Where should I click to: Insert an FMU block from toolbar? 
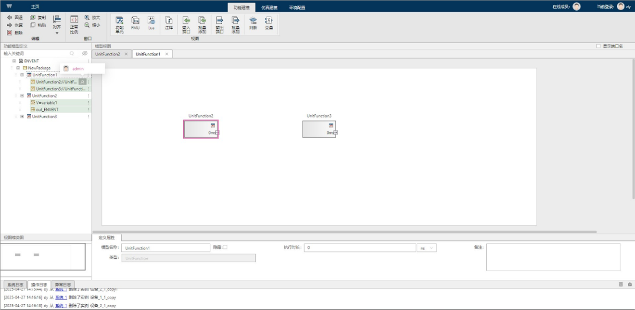pyautogui.click(x=135, y=24)
